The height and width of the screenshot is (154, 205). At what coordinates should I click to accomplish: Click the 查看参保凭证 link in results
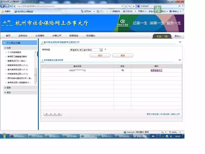[157, 70]
